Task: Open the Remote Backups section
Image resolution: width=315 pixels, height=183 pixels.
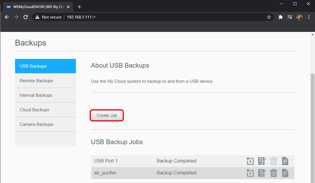Action: (45, 81)
